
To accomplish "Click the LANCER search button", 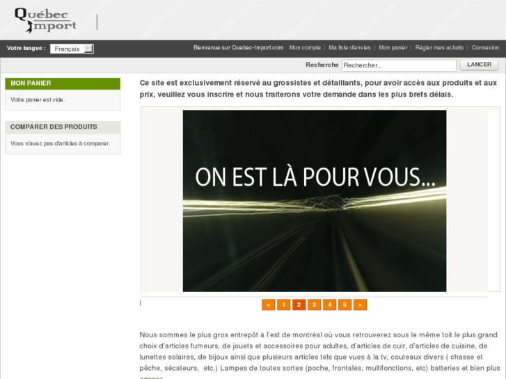I will point(479,65).
